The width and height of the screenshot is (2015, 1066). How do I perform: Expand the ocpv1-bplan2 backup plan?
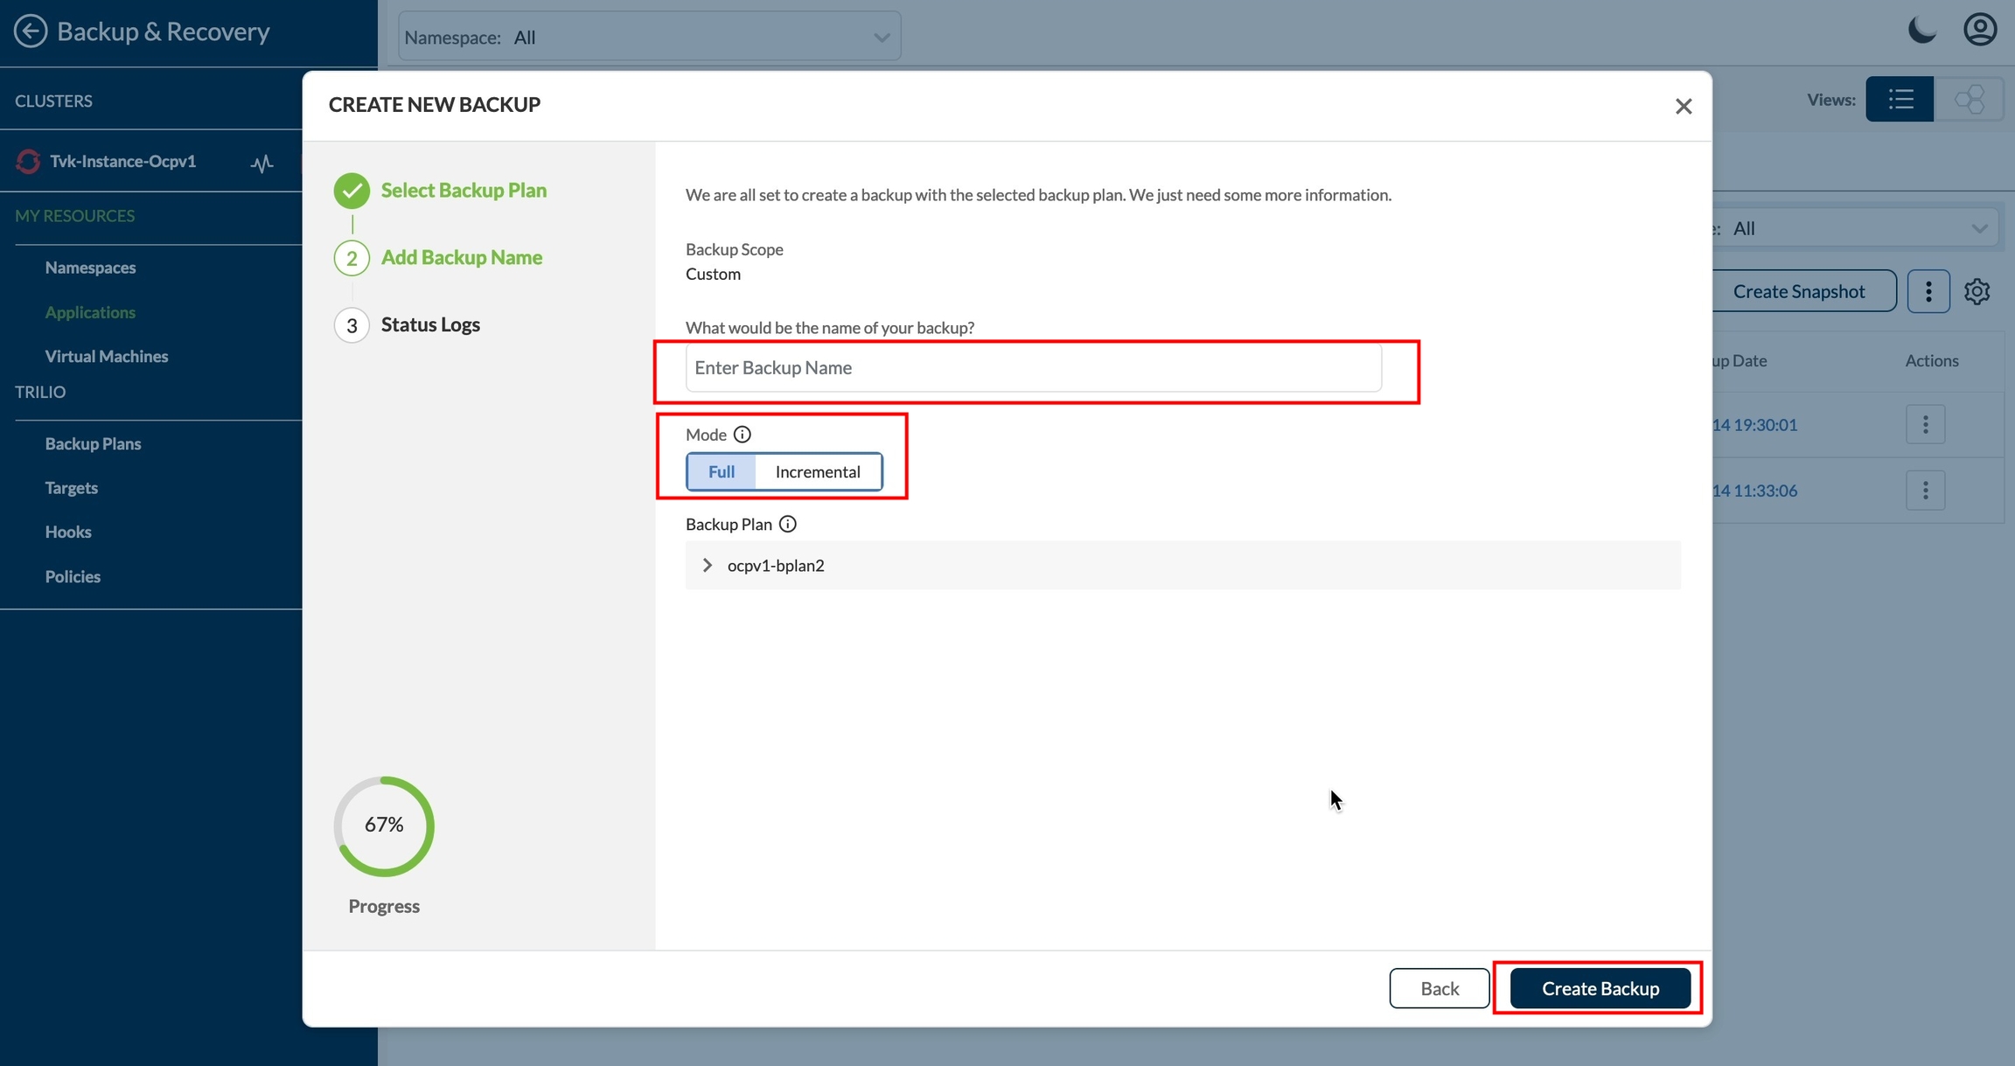click(708, 566)
